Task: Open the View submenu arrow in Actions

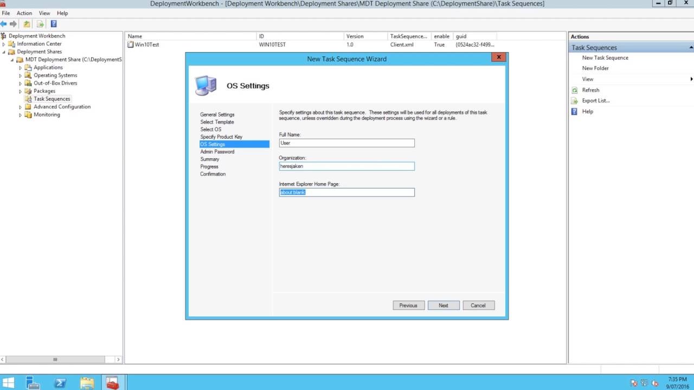Action: 691,79
